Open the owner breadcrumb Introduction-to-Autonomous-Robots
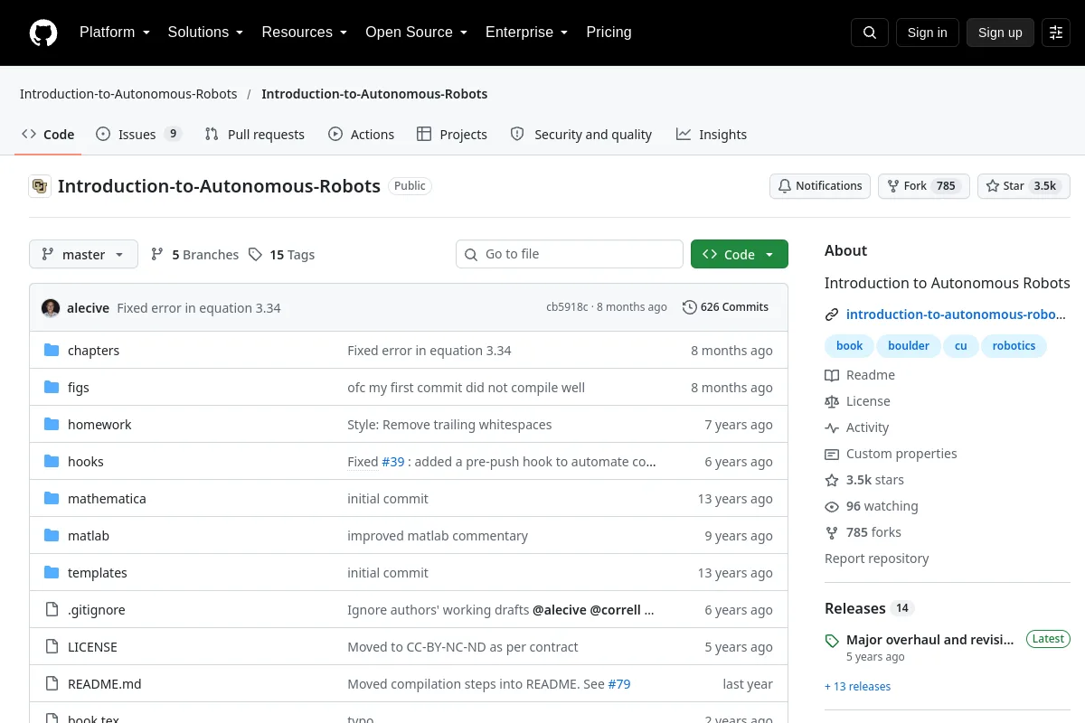Image resolution: width=1085 pixels, height=723 pixels. [128, 94]
